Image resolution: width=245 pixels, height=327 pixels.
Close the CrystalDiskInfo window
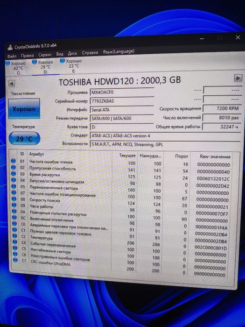(238, 37)
